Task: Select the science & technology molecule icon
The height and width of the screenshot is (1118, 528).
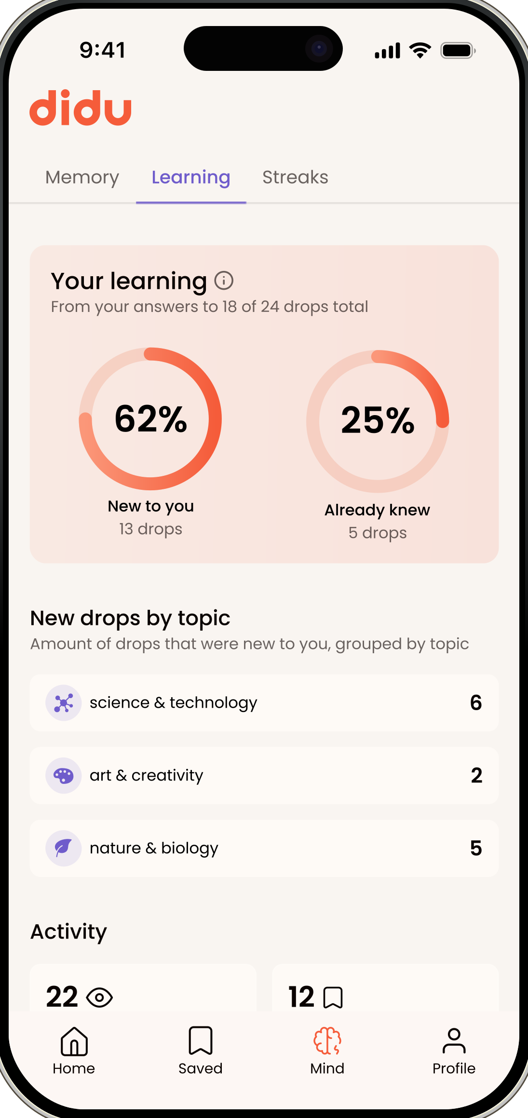Action: click(63, 702)
